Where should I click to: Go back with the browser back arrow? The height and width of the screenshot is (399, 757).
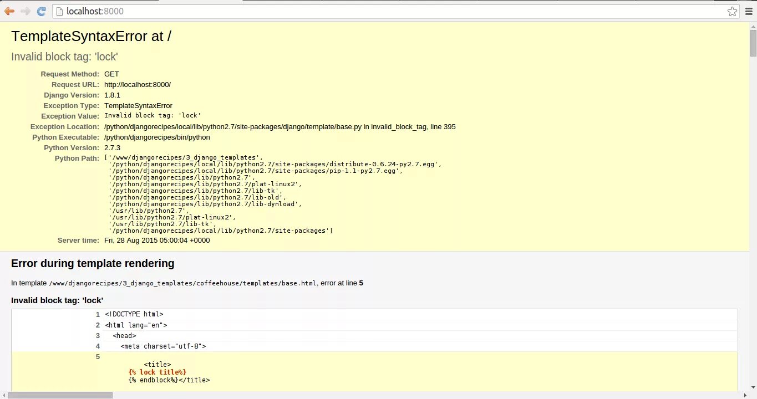(x=9, y=11)
